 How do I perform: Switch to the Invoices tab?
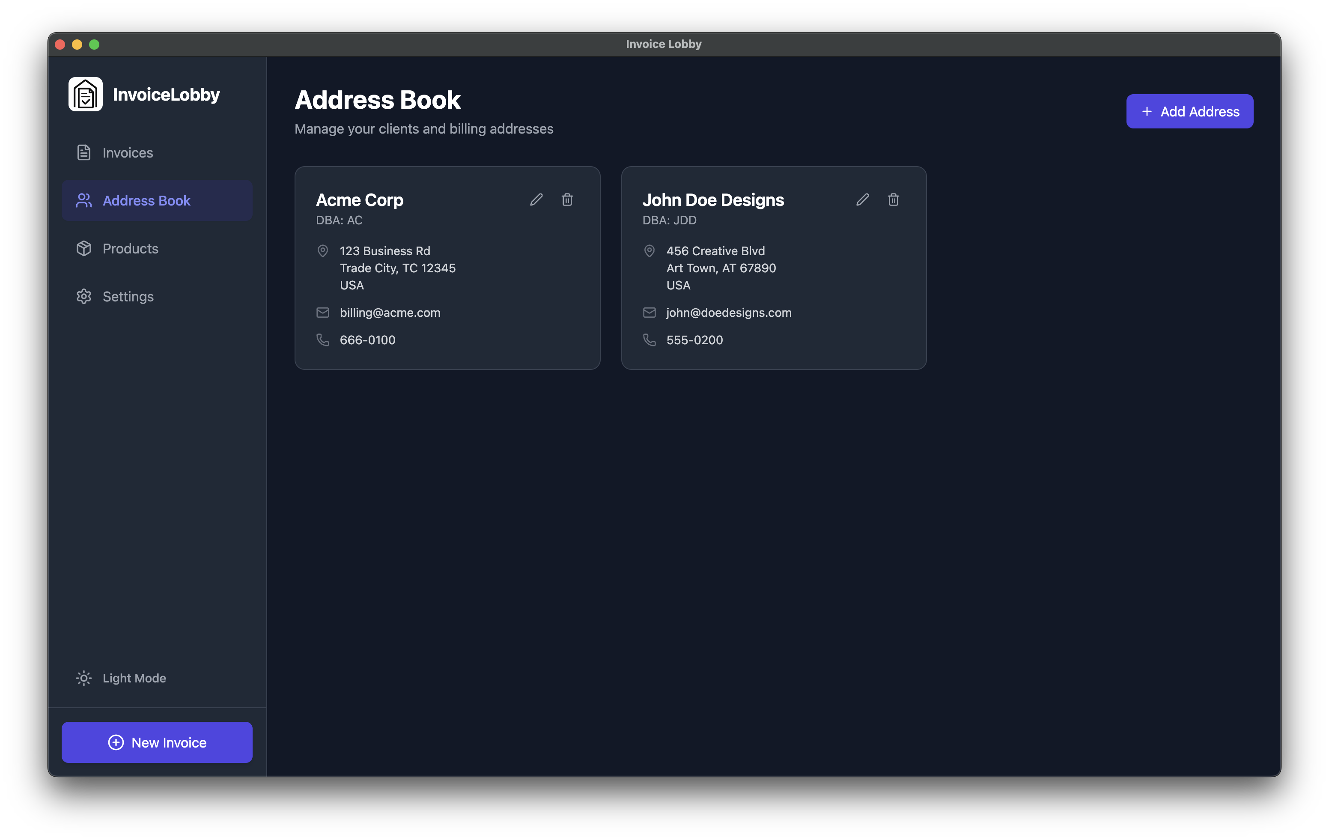click(x=128, y=152)
